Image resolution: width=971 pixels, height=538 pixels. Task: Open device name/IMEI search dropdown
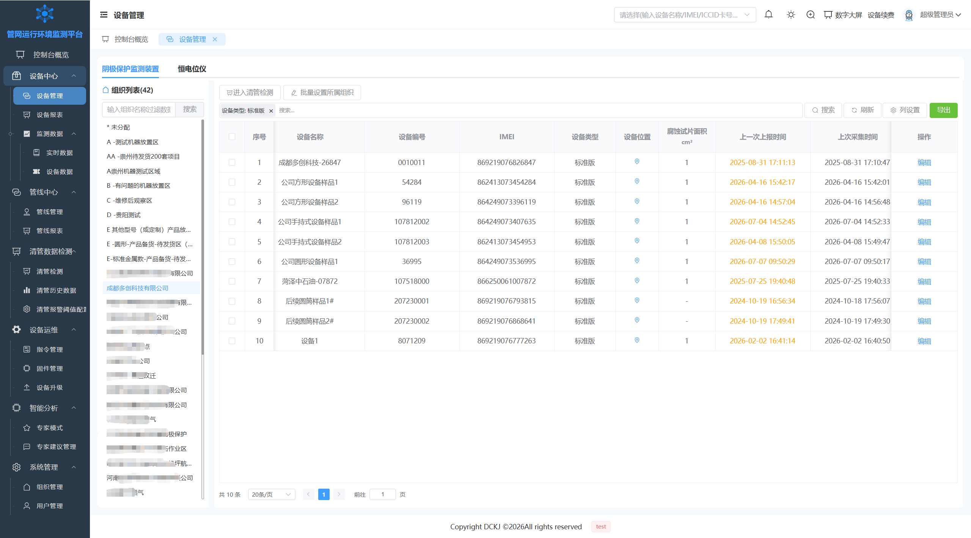(x=685, y=15)
